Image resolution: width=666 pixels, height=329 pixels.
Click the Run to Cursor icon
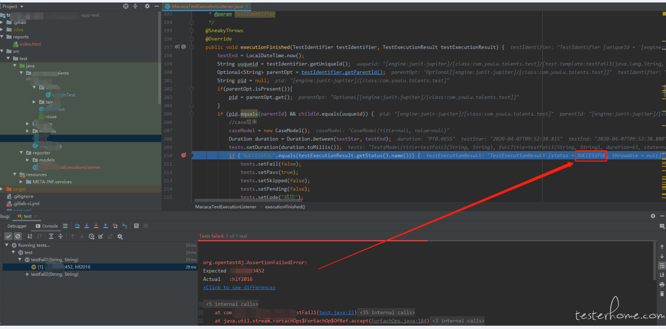point(124,226)
